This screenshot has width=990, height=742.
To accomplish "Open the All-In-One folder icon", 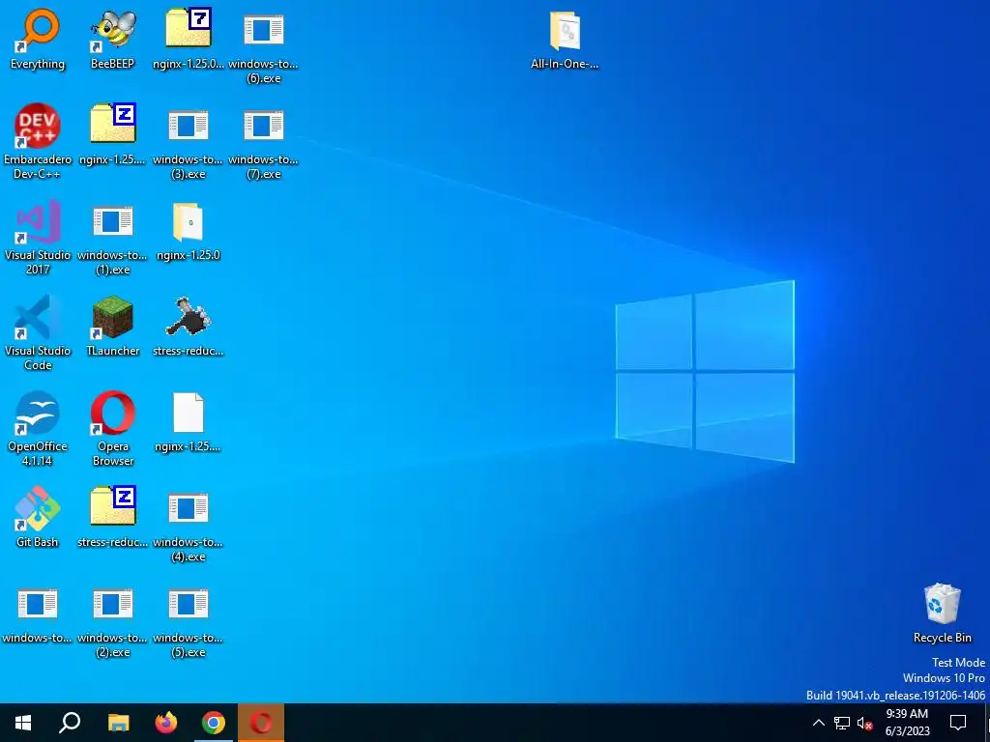I will tap(565, 39).
